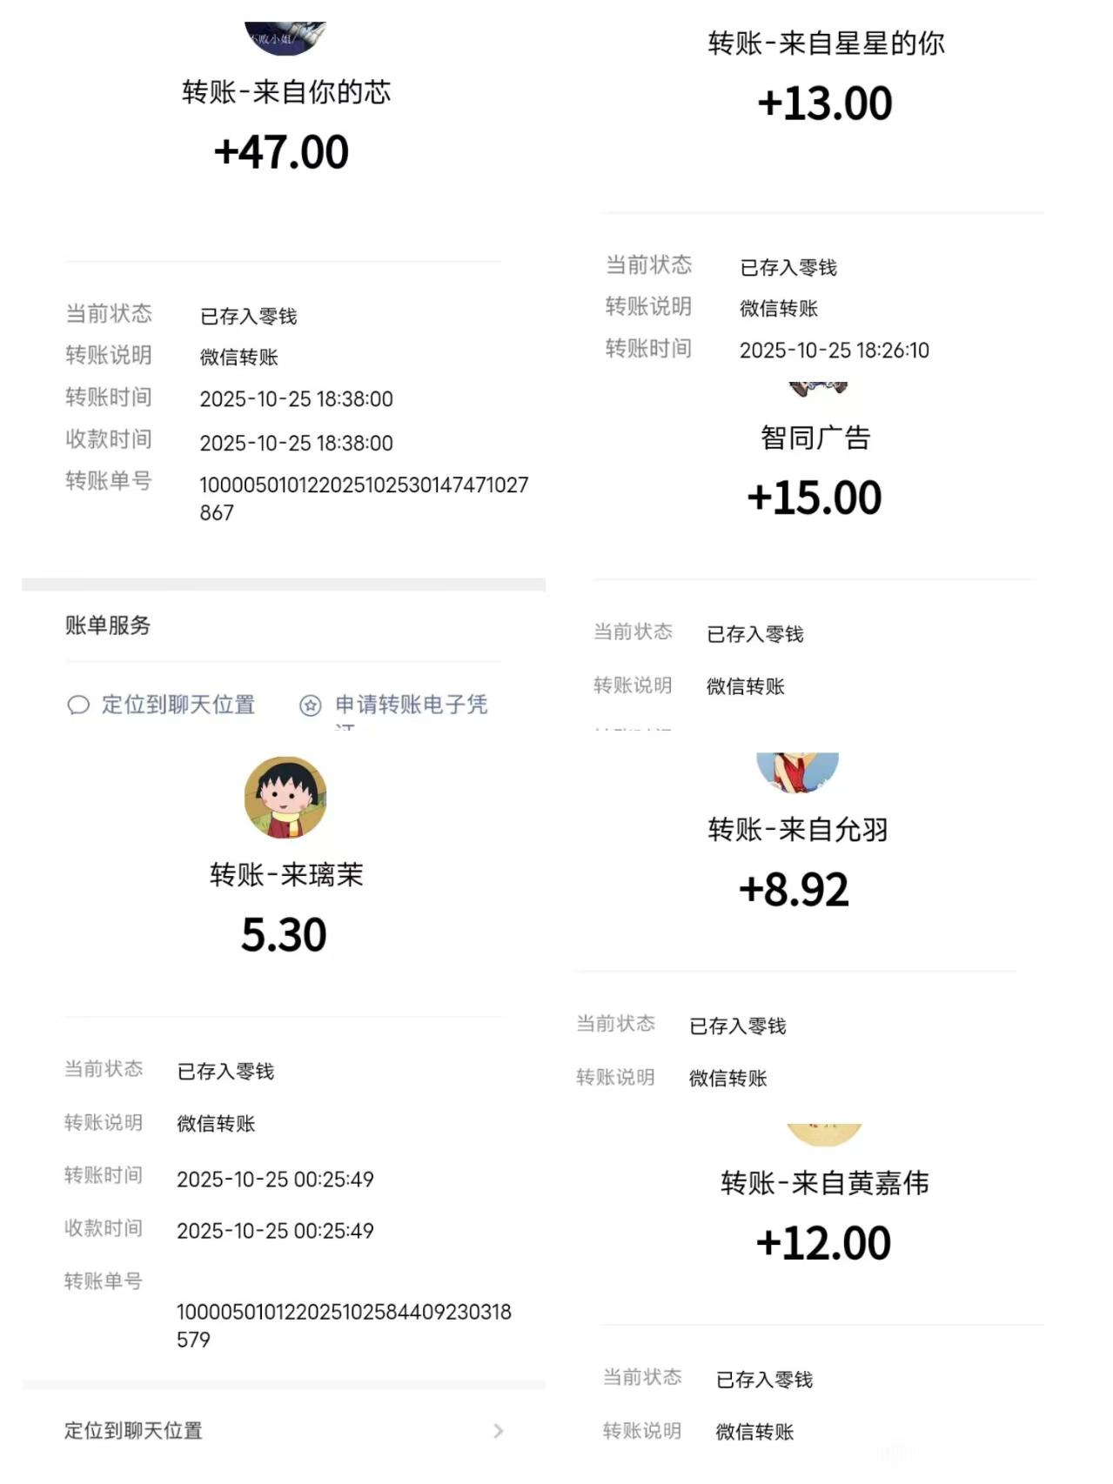Select the bottom 定位到聊天位置 row label
This screenshot has height=1484, width=1113.
[x=133, y=1431]
